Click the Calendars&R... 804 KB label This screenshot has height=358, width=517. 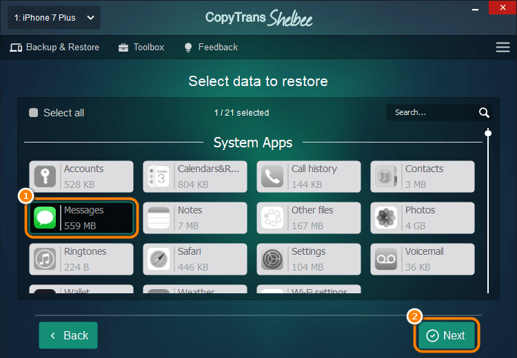pos(208,176)
